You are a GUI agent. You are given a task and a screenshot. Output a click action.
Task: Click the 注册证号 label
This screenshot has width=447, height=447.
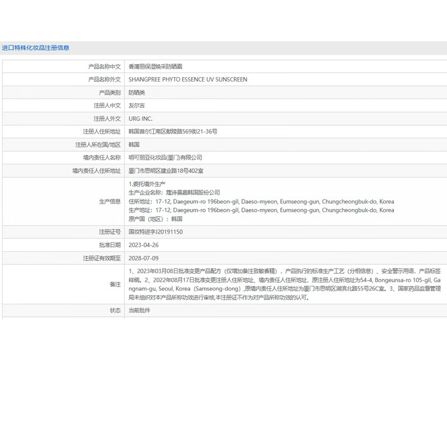tap(110, 232)
